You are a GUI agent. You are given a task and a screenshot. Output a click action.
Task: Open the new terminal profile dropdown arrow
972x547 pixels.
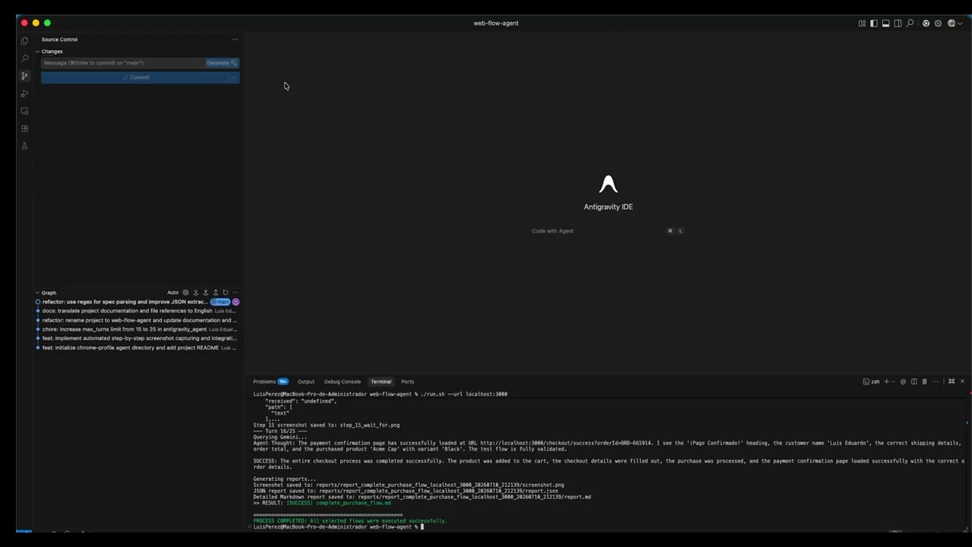point(894,381)
